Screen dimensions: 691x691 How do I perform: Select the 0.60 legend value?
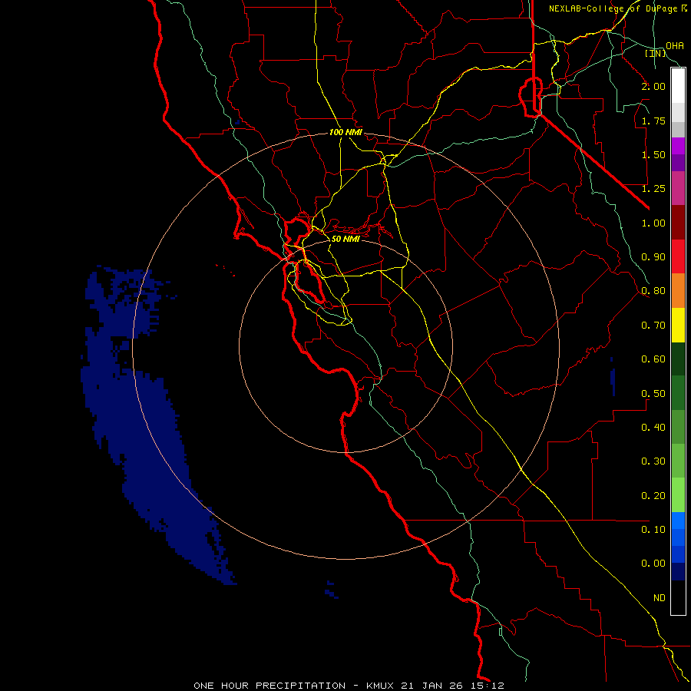[653, 359]
